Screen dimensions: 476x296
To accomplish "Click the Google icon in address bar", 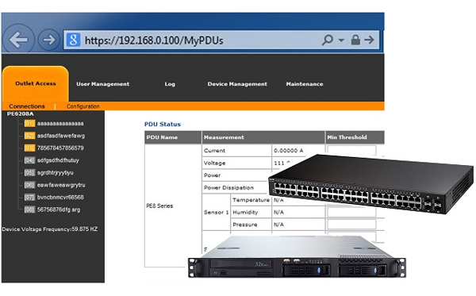I will tap(73, 40).
